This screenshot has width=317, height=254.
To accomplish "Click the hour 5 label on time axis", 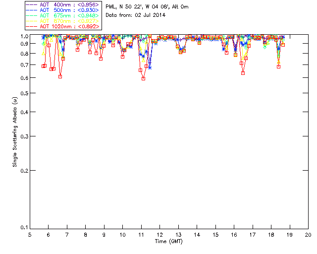I will pos(30,235).
